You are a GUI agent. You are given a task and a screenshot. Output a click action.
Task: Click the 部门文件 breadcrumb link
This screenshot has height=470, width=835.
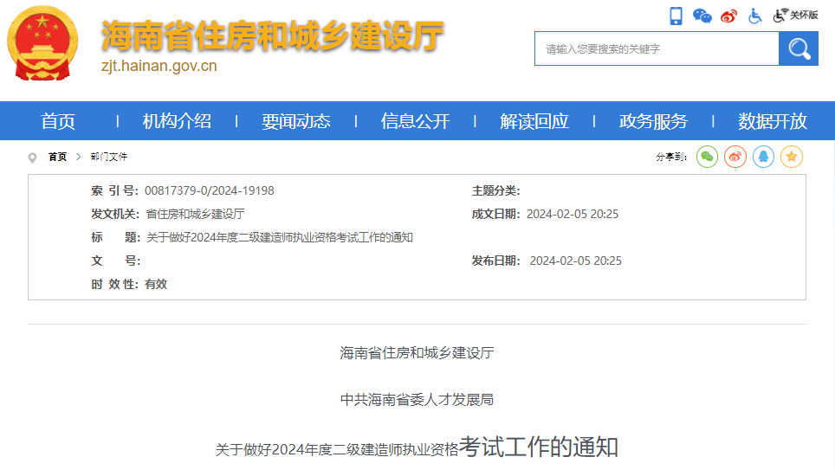[x=108, y=157]
